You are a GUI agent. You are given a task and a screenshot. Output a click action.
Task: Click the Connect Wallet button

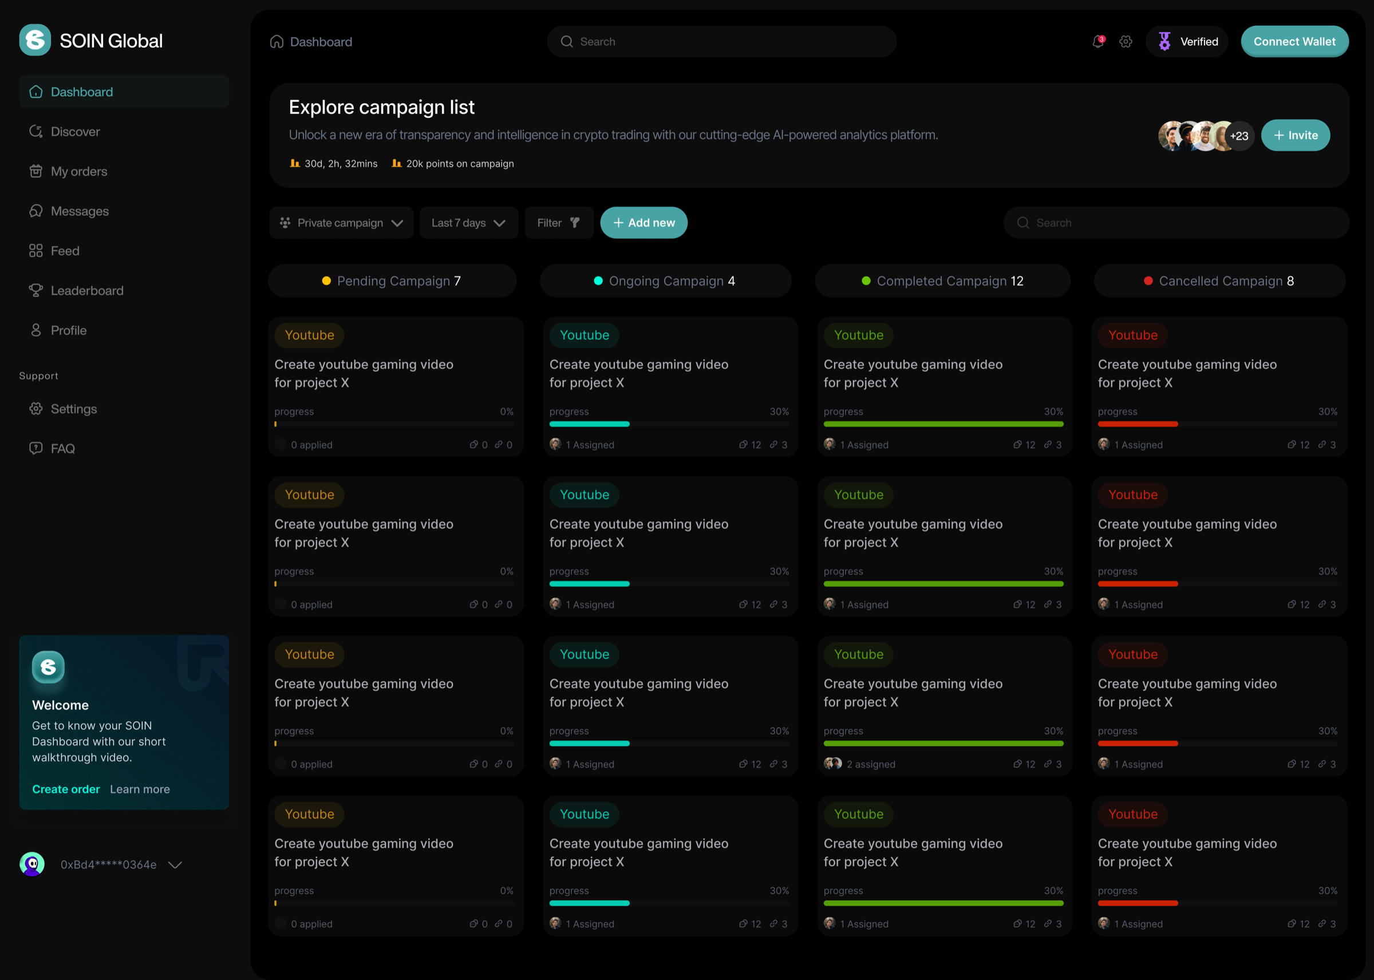(1295, 42)
